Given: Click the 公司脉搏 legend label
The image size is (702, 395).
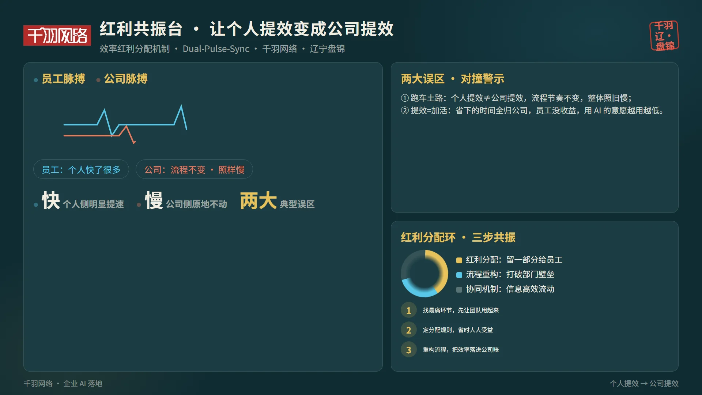Looking at the screenshot, I should [x=126, y=79].
